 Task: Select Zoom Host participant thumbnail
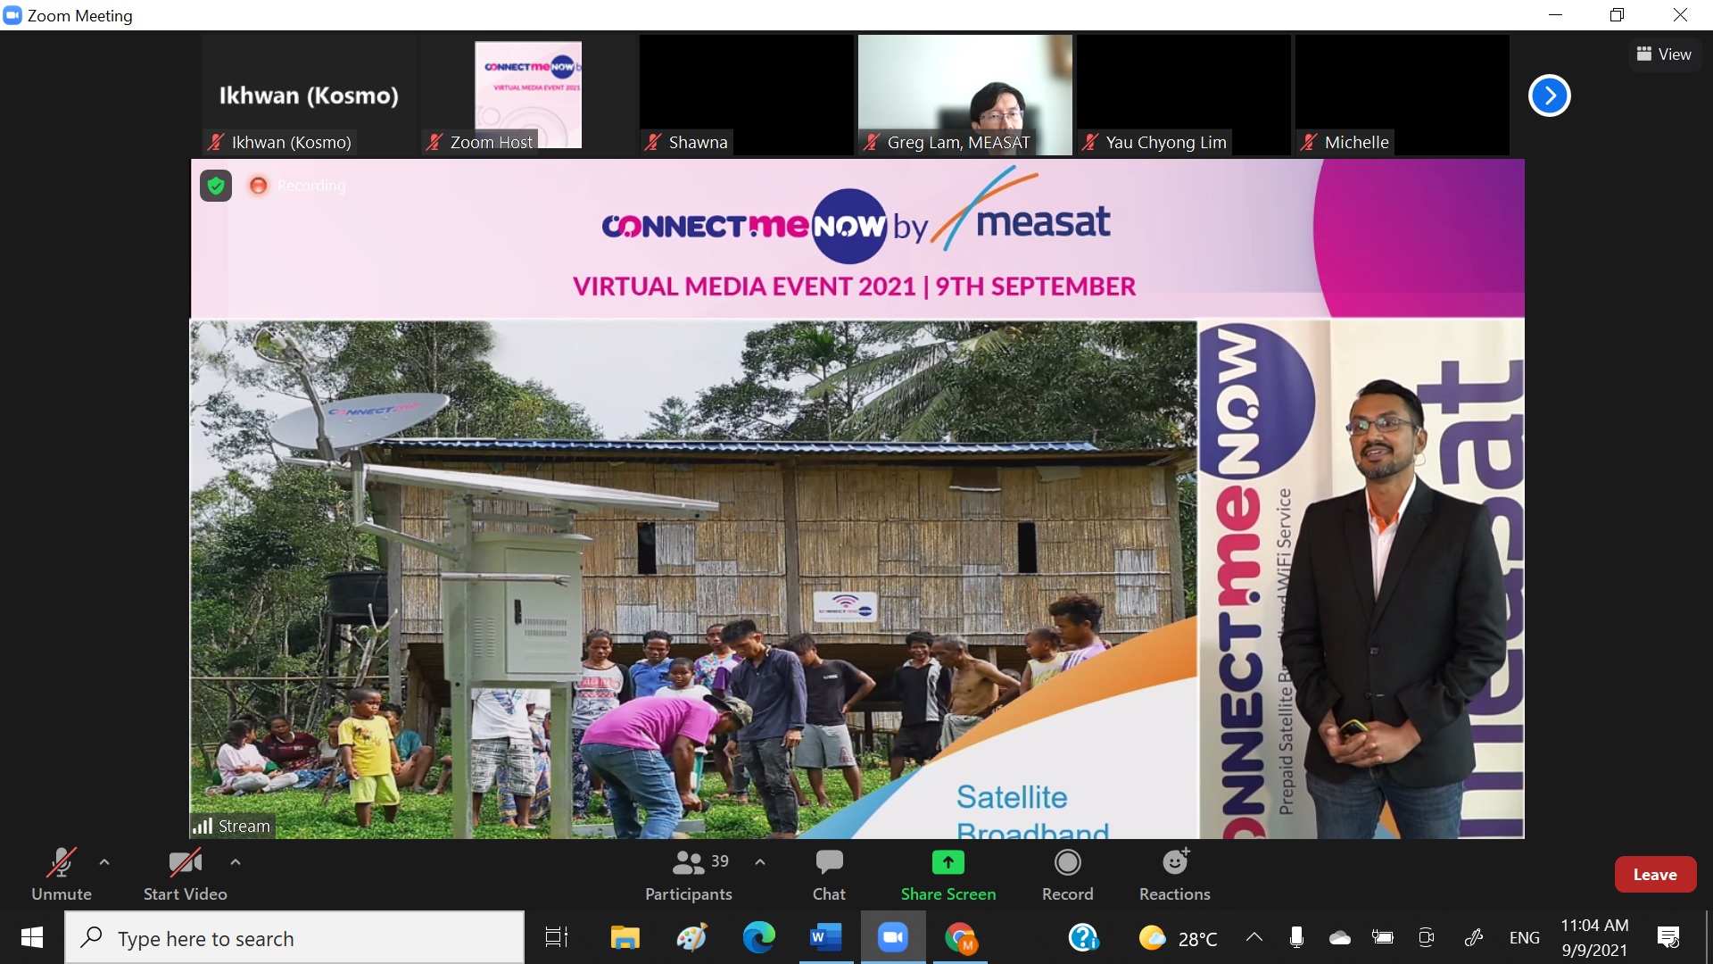click(528, 96)
